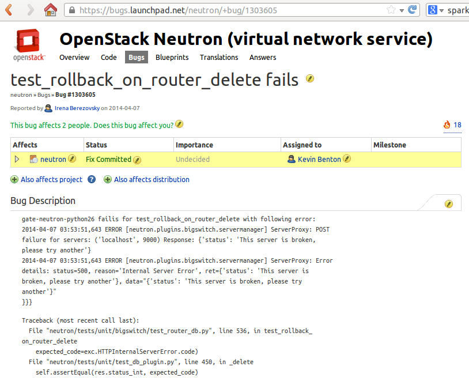This screenshot has height=378, width=469.
Task: Edit bug description with pencil icon
Action: 449,204
